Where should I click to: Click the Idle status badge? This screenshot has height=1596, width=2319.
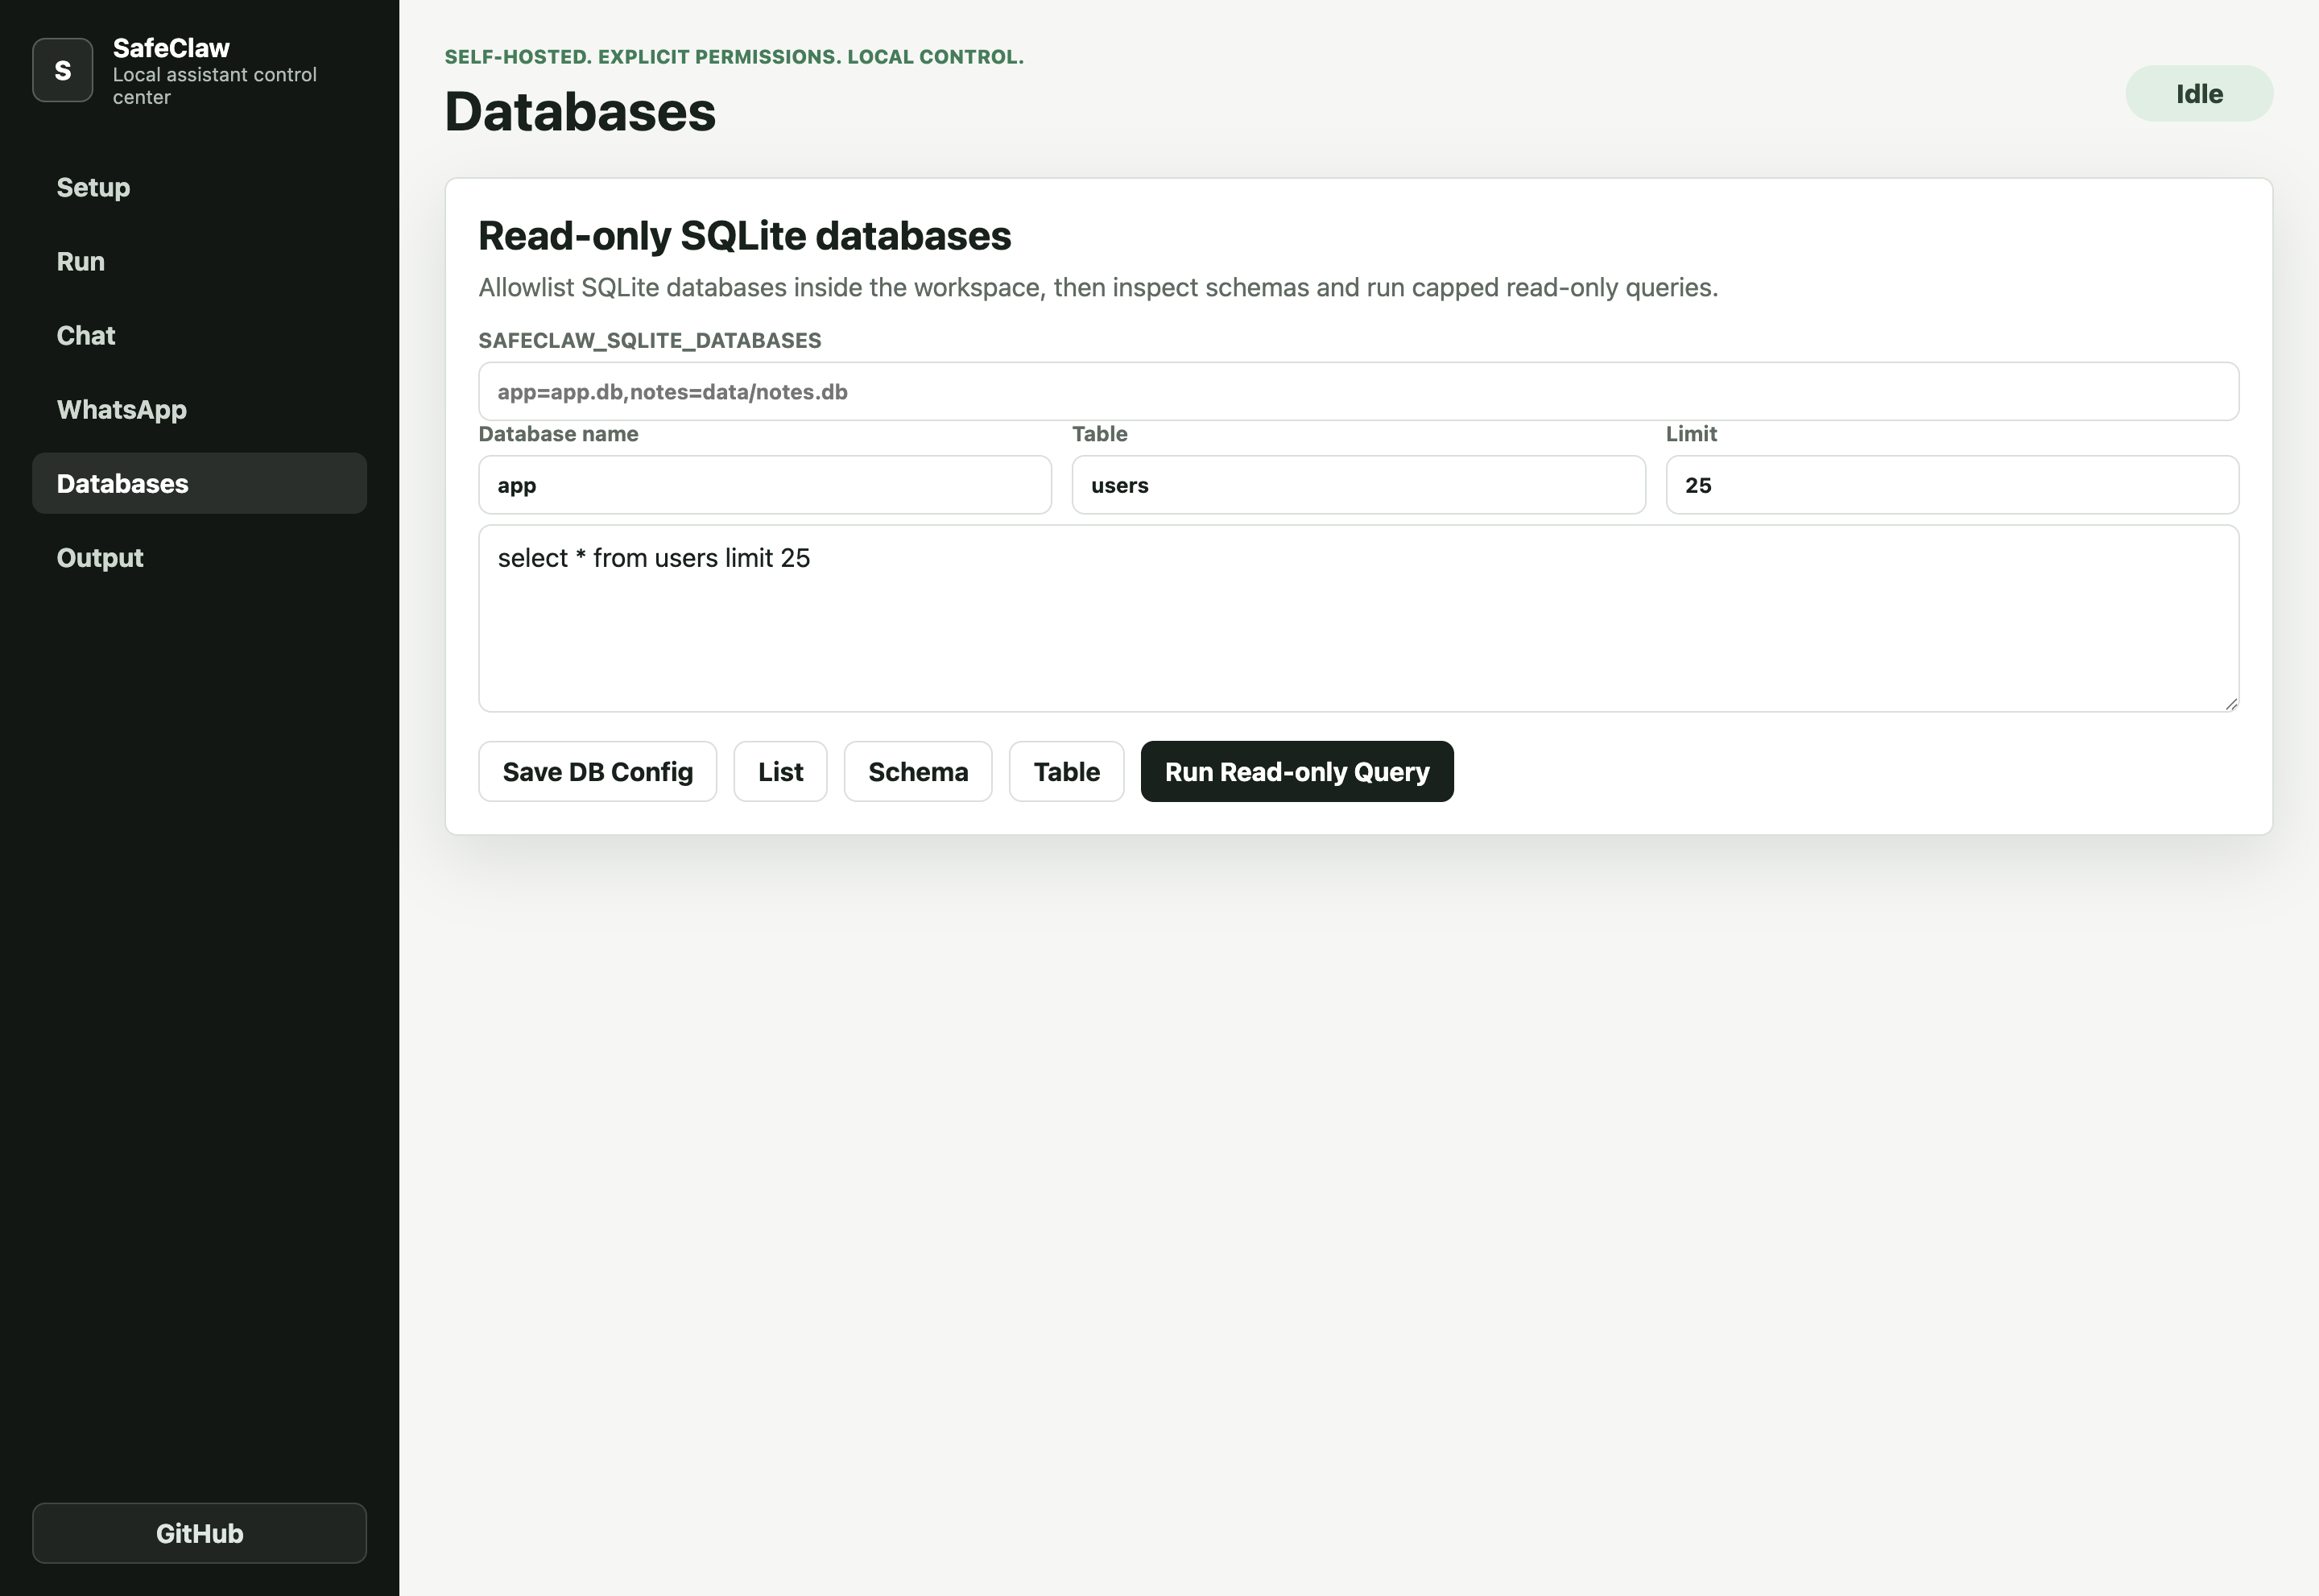pyautogui.click(x=2199, y=94)
